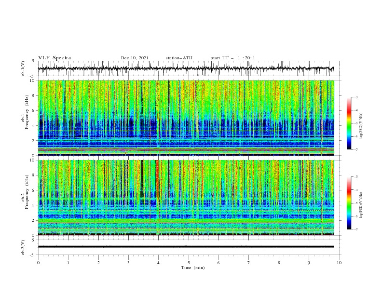The width and height of the screenshot is (382, 295).
Task: Click the 'Time (min)' axis label
Action: click(193, 268)
